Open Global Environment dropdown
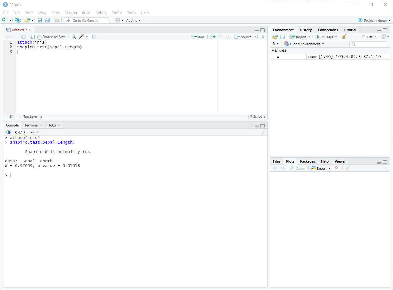This screenshot has height=290, width=393. (304, 44)
